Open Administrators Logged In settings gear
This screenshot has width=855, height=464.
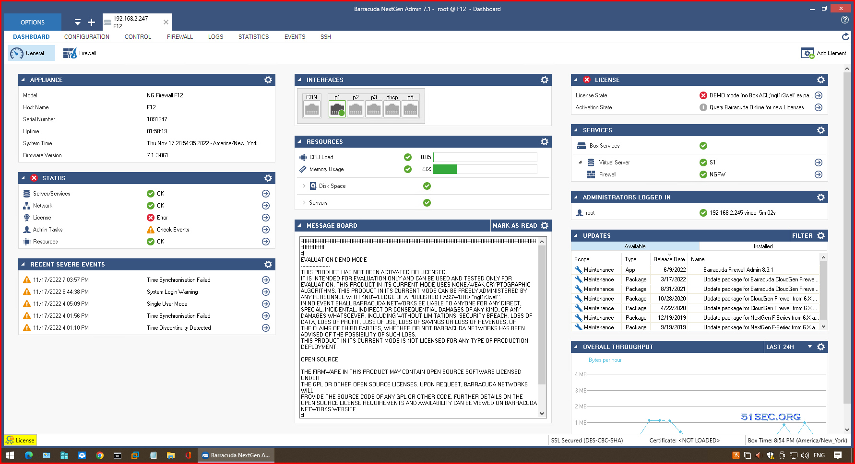[x=821, y=197]
